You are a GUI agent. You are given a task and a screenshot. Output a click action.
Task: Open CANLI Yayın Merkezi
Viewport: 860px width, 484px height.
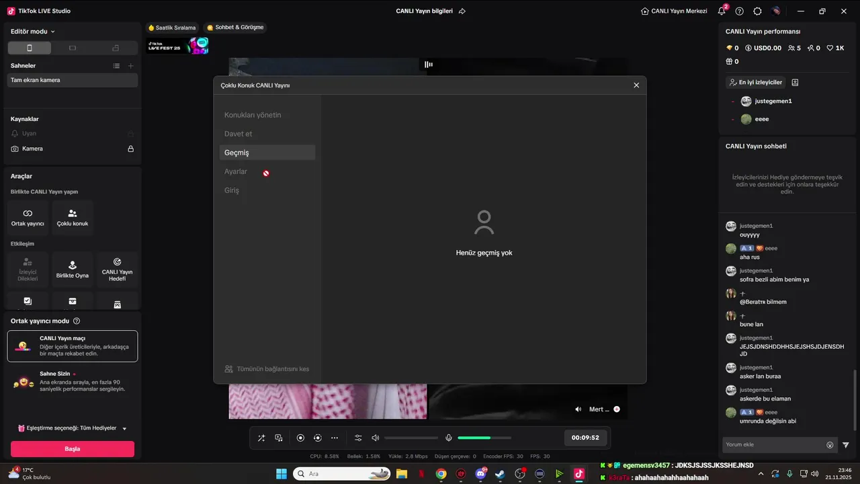pyautogui.click(x=674, y=11)
